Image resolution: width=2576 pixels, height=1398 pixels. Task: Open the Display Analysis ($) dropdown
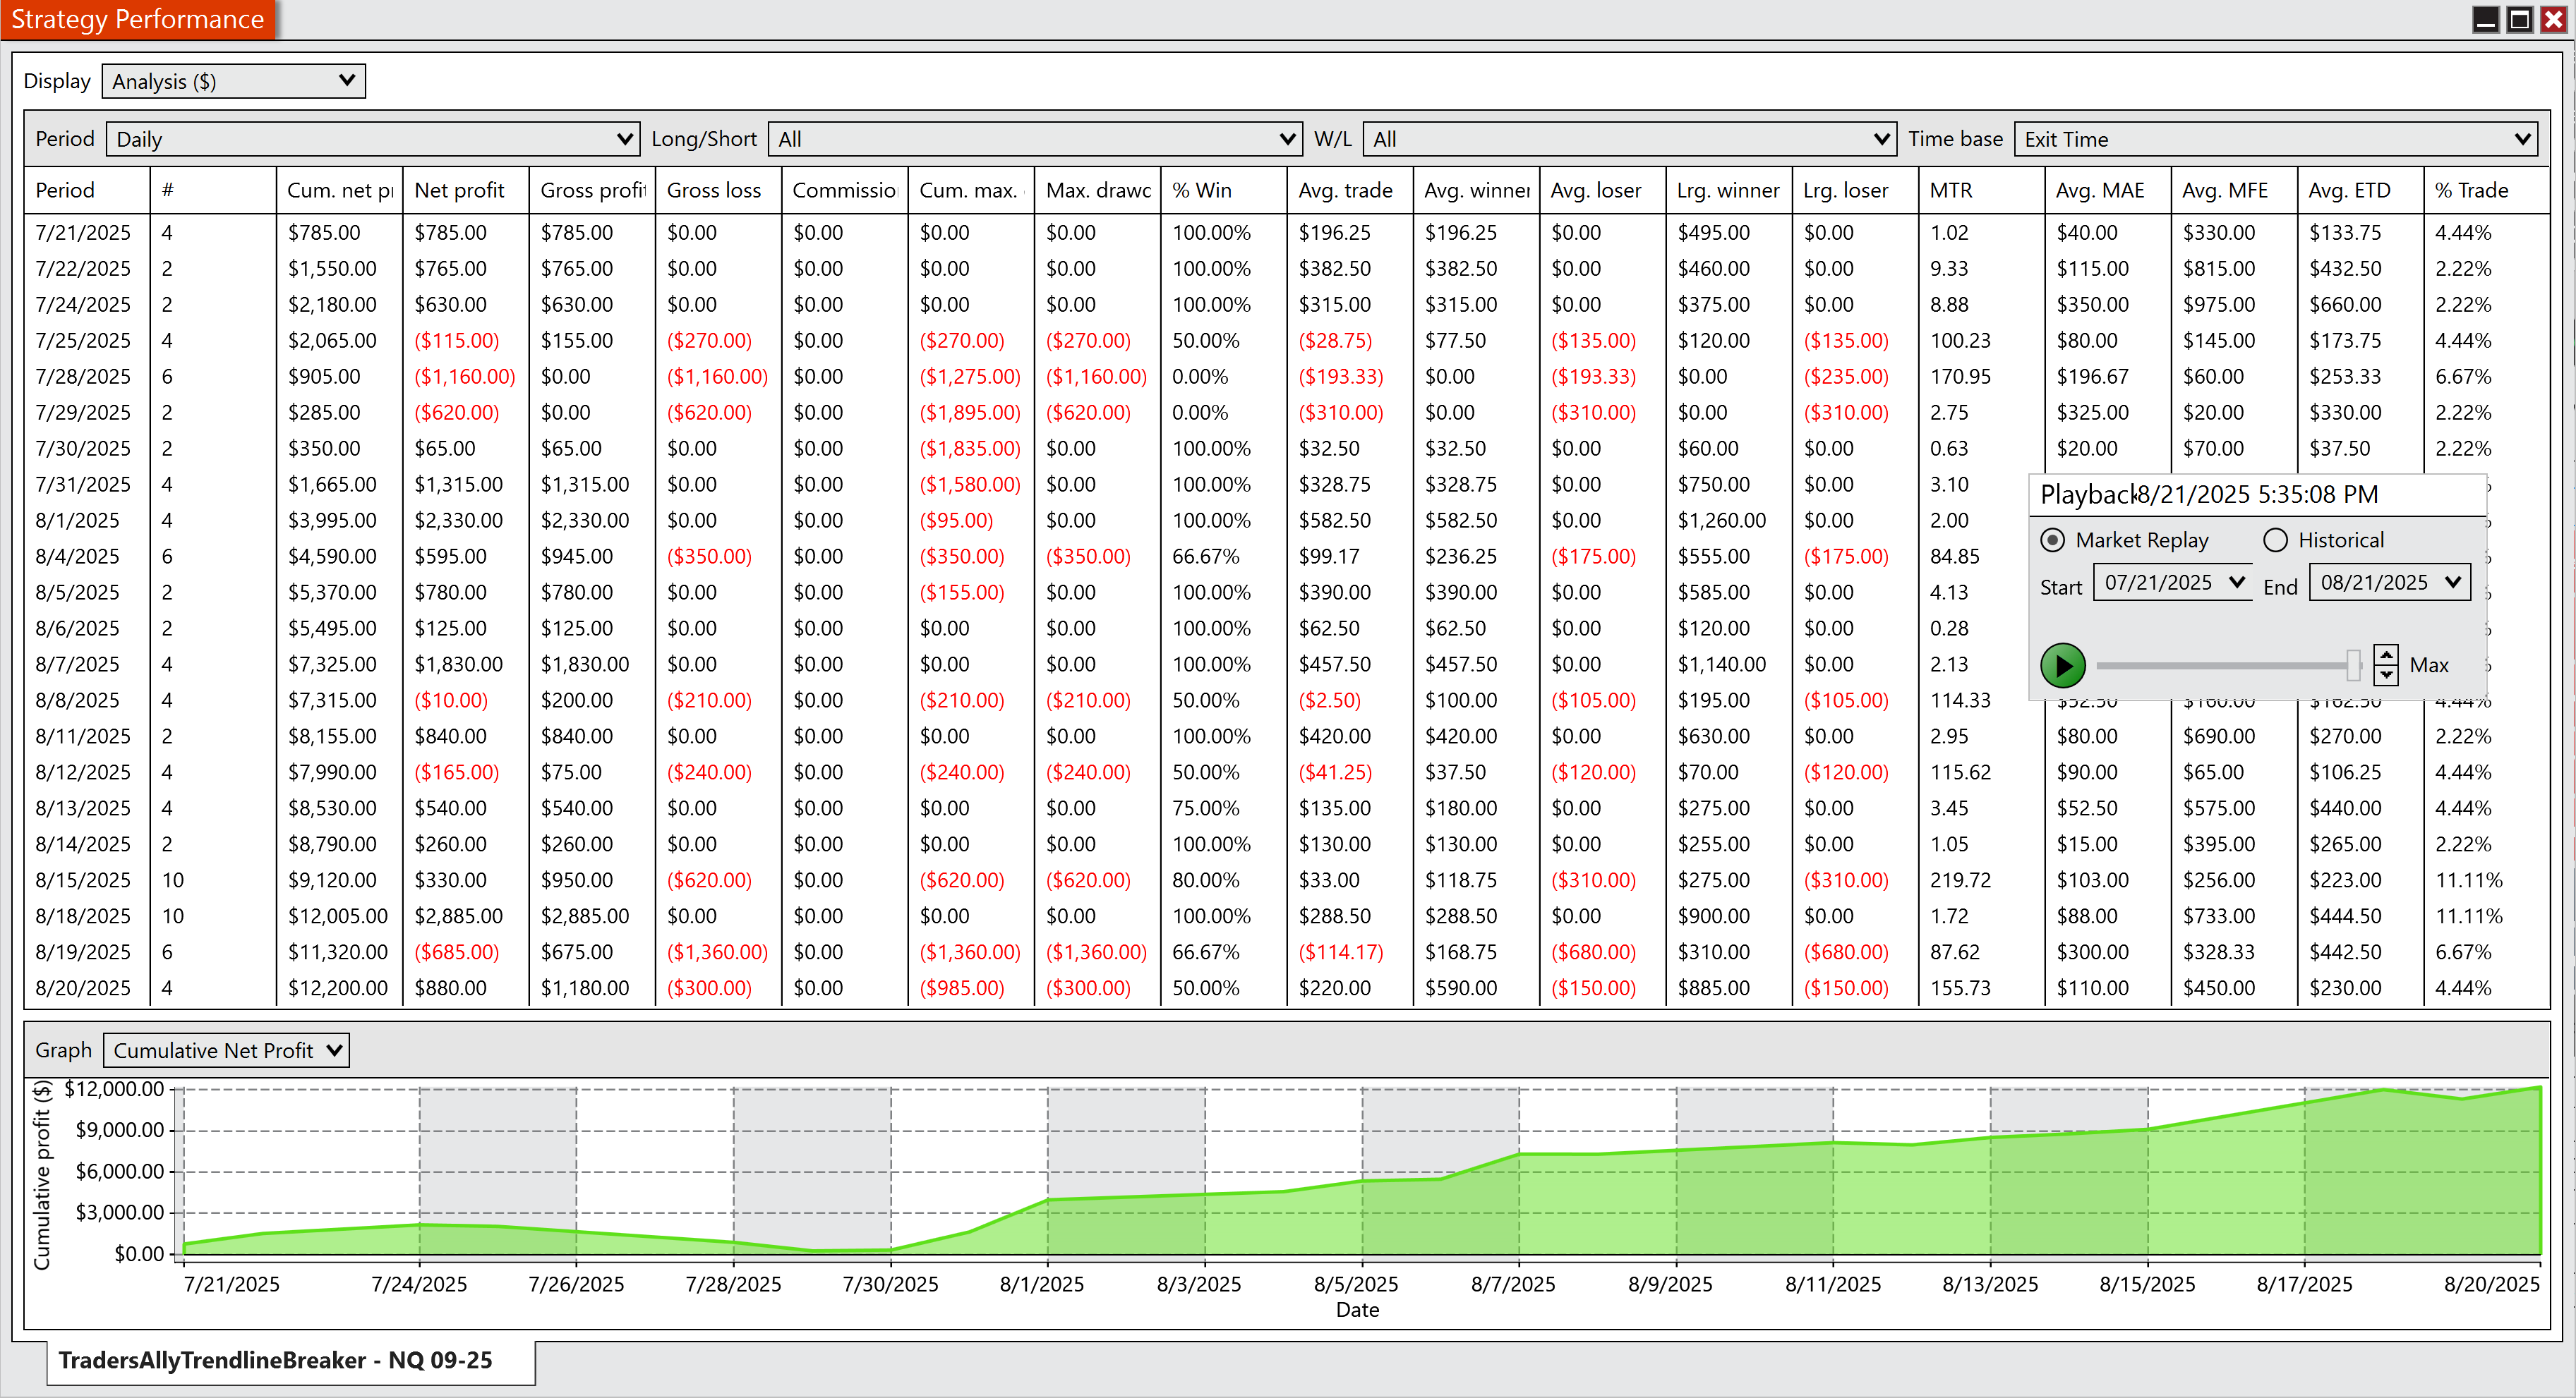point(233,81)
